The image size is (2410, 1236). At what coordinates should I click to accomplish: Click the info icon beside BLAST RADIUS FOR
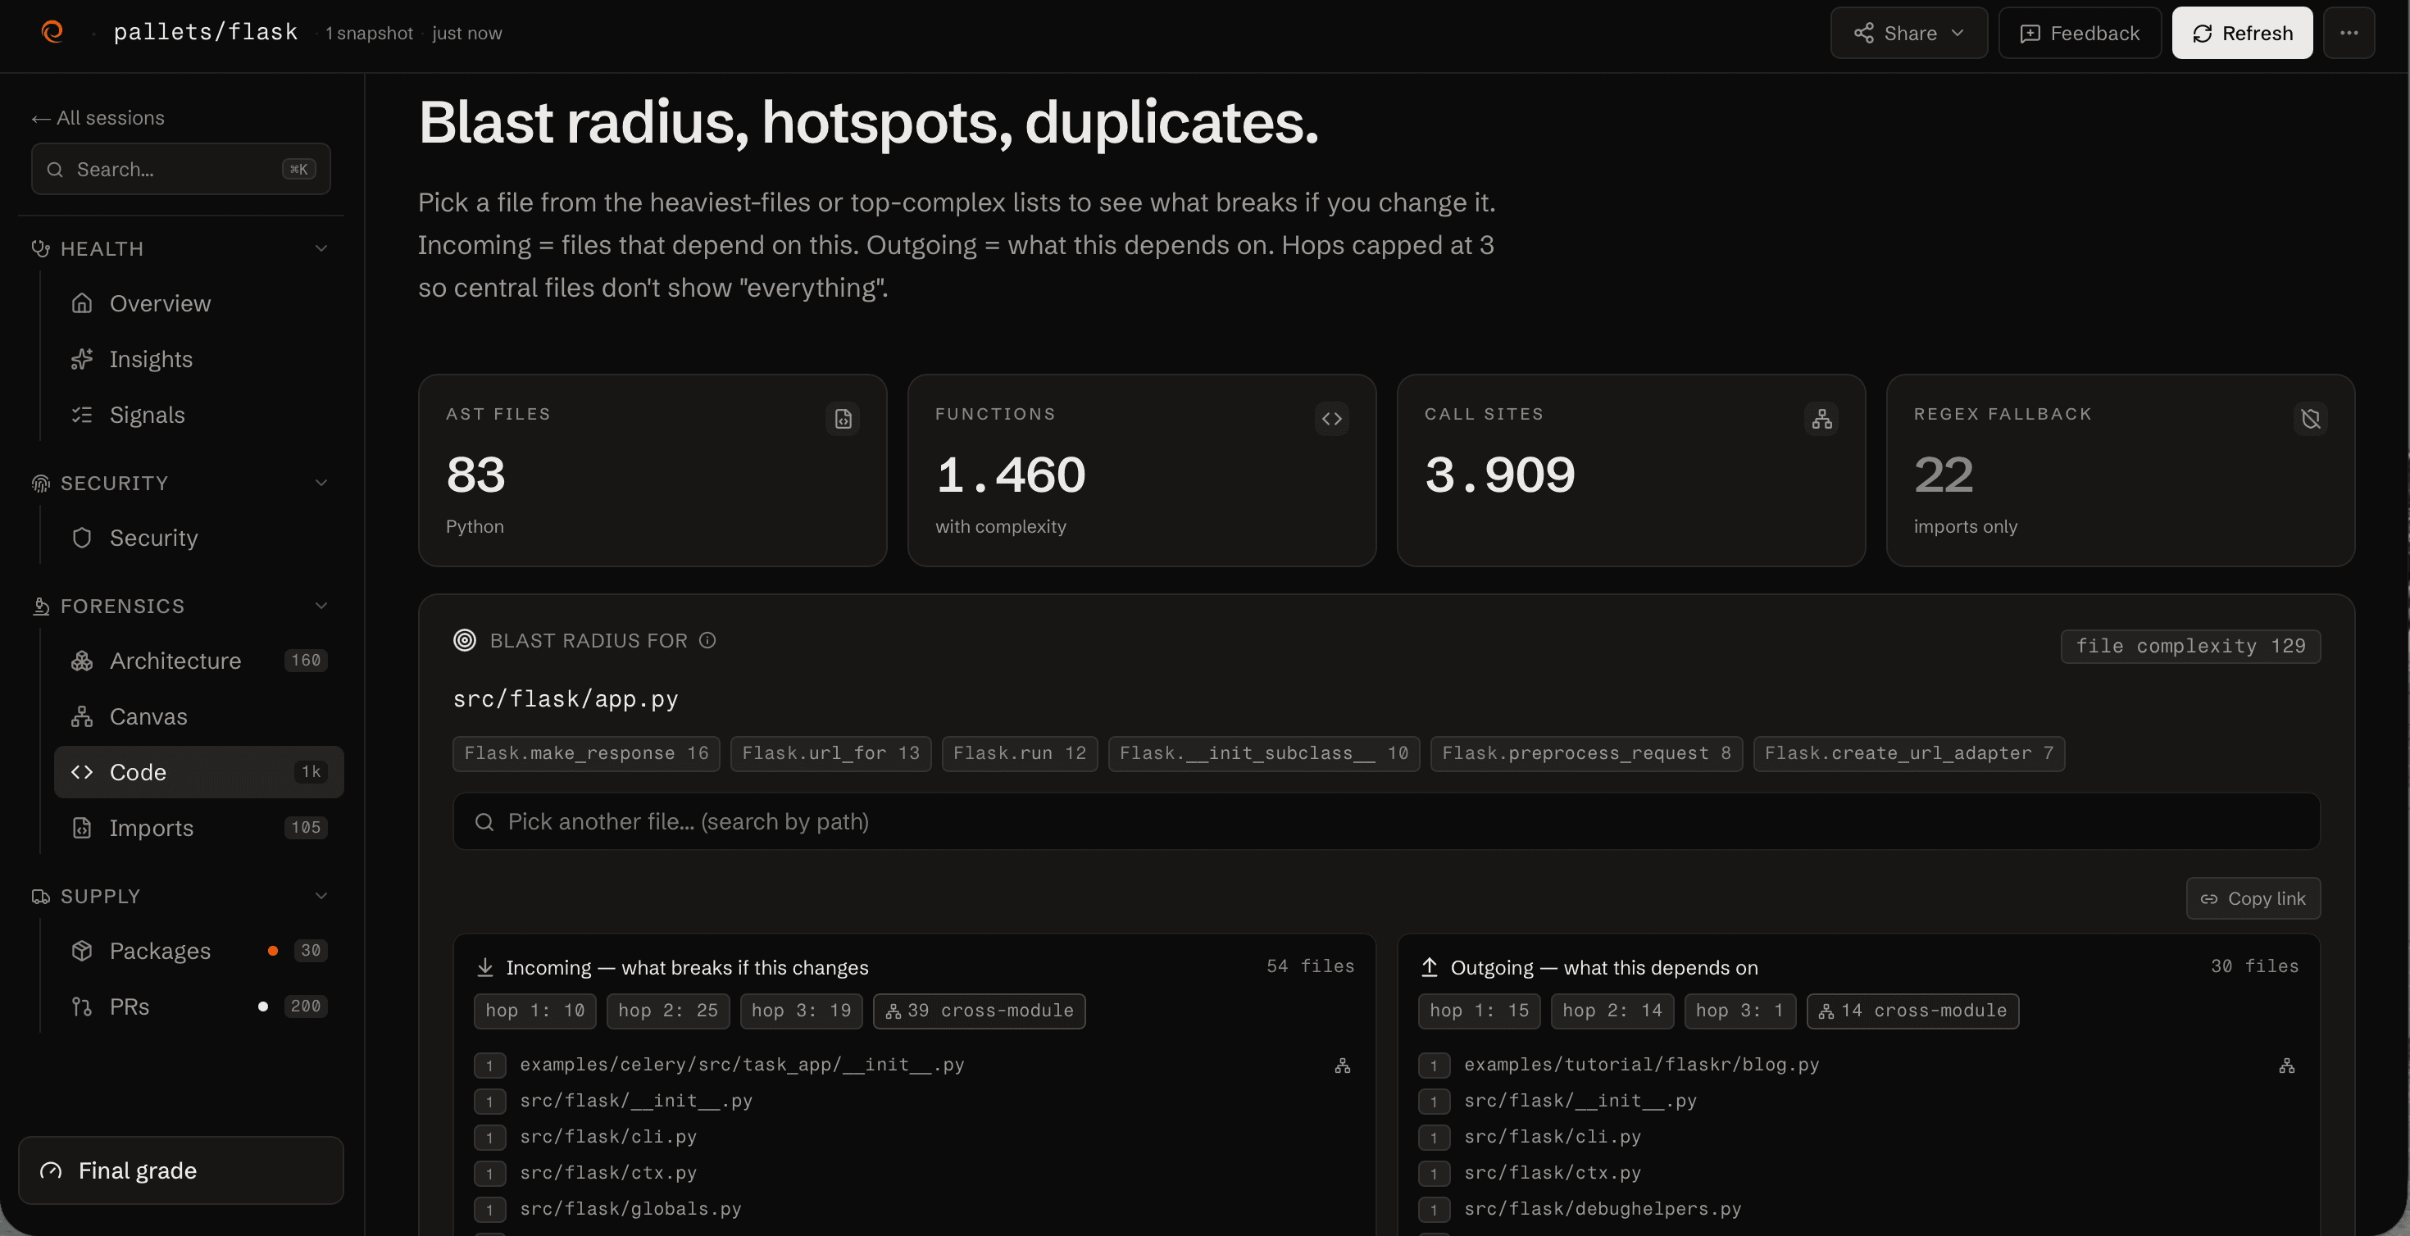pos(707,641)
